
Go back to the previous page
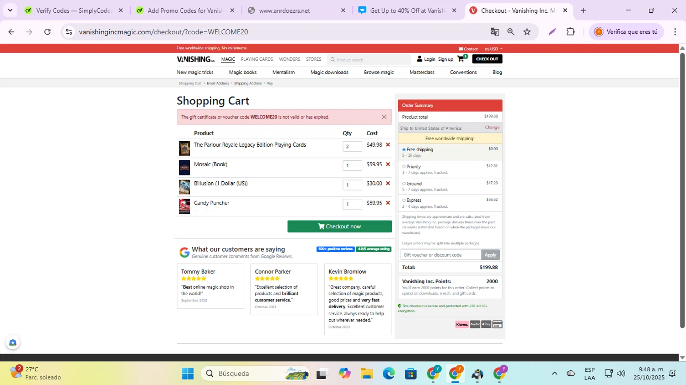[x=11, y=32]
